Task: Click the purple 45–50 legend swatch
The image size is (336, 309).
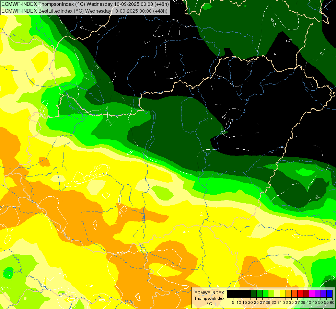Action: click(x=318, y=294)
